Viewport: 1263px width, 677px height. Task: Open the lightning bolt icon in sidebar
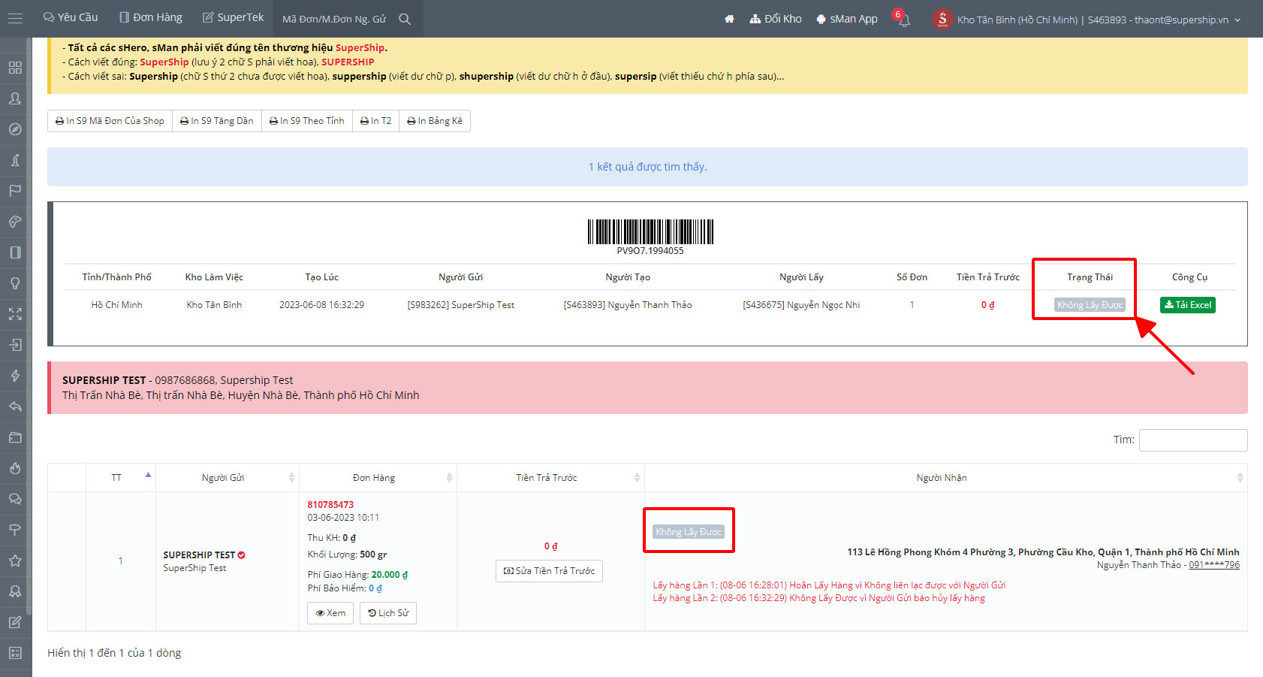point(15,376)
